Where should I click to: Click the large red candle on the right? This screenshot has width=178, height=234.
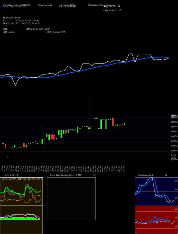click(x=113, y=122)
